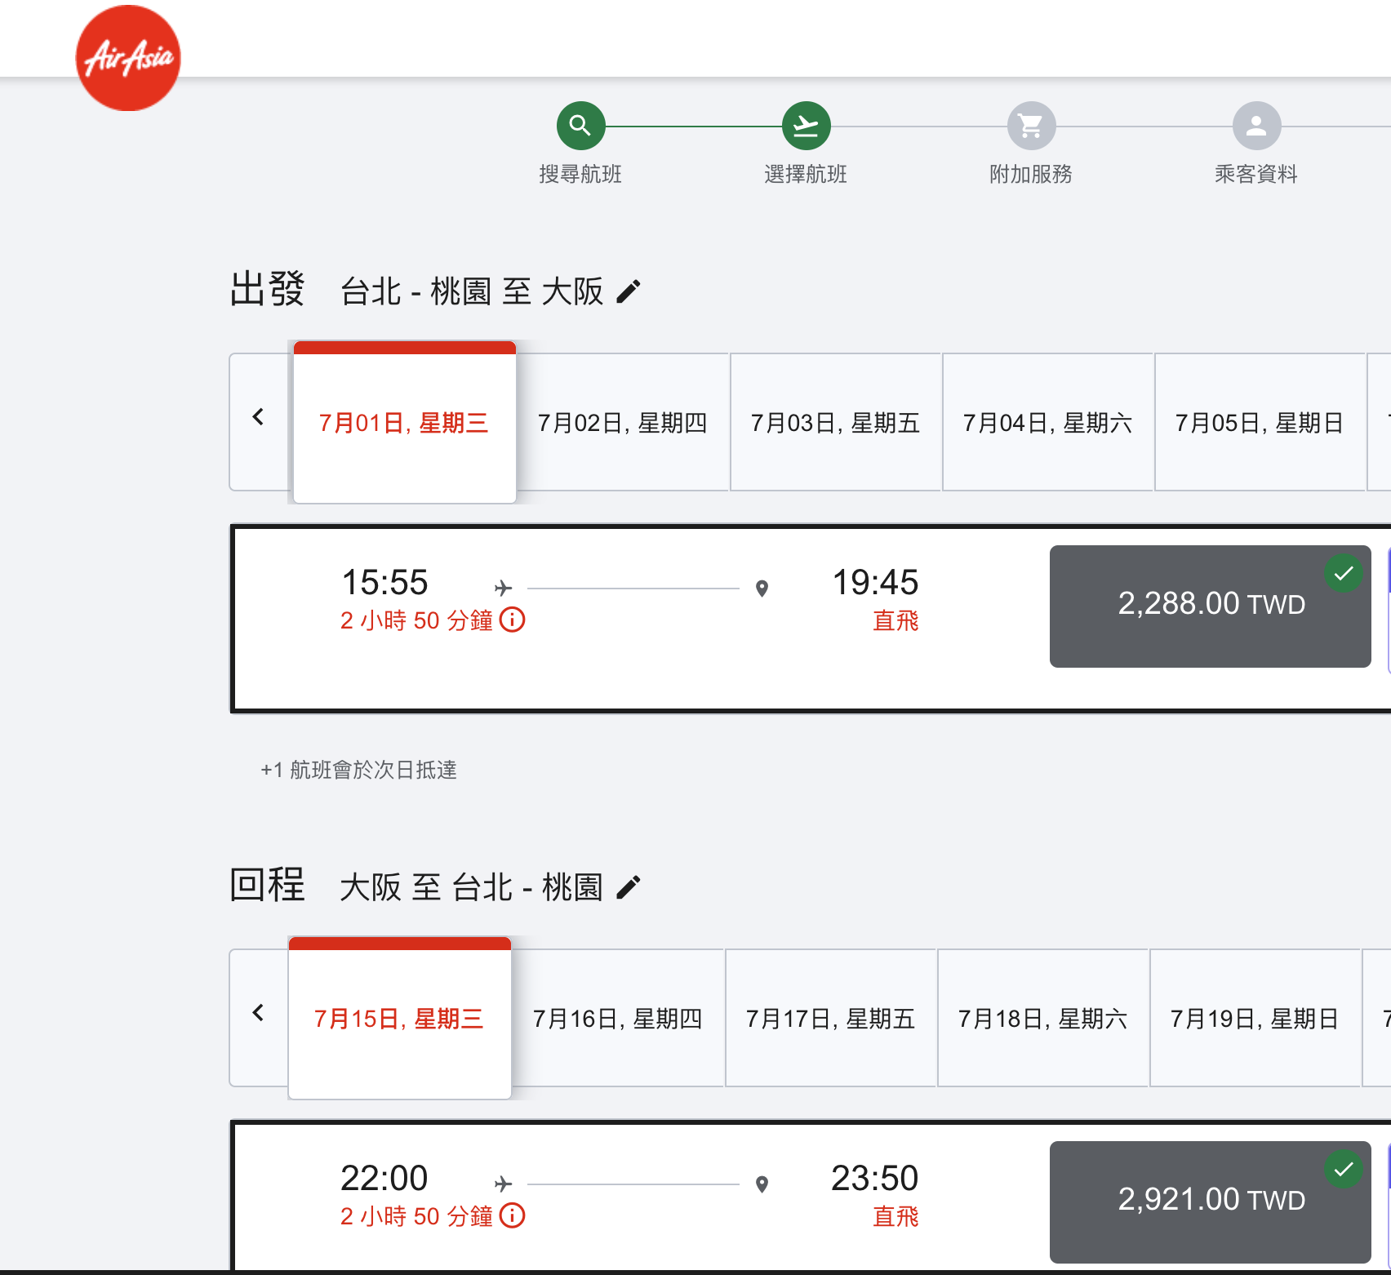Show earlier return dates with left chevron

(259, 1013)
